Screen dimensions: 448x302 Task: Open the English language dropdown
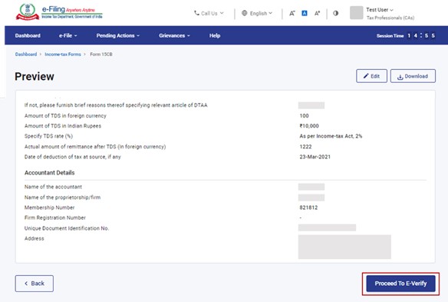point(257,13)
